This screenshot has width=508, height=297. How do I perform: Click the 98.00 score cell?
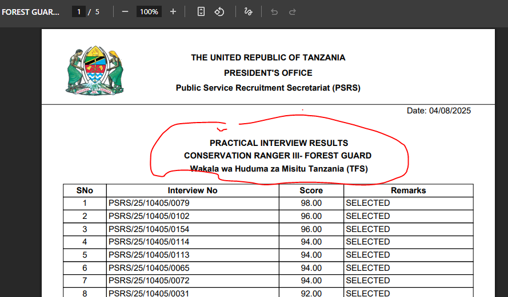(x=311, y=203)
